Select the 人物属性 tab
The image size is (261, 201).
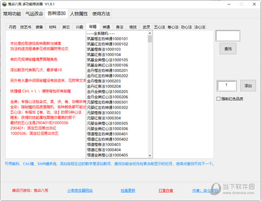(79, 13)
